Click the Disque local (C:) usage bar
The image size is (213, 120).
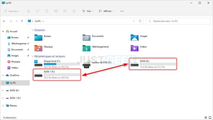(x=62, y=64)
